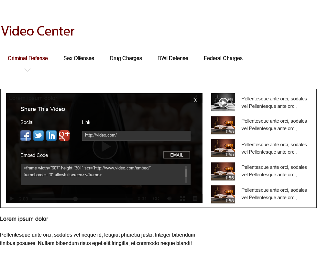Play the first thumbnail video in playlist

223,103
